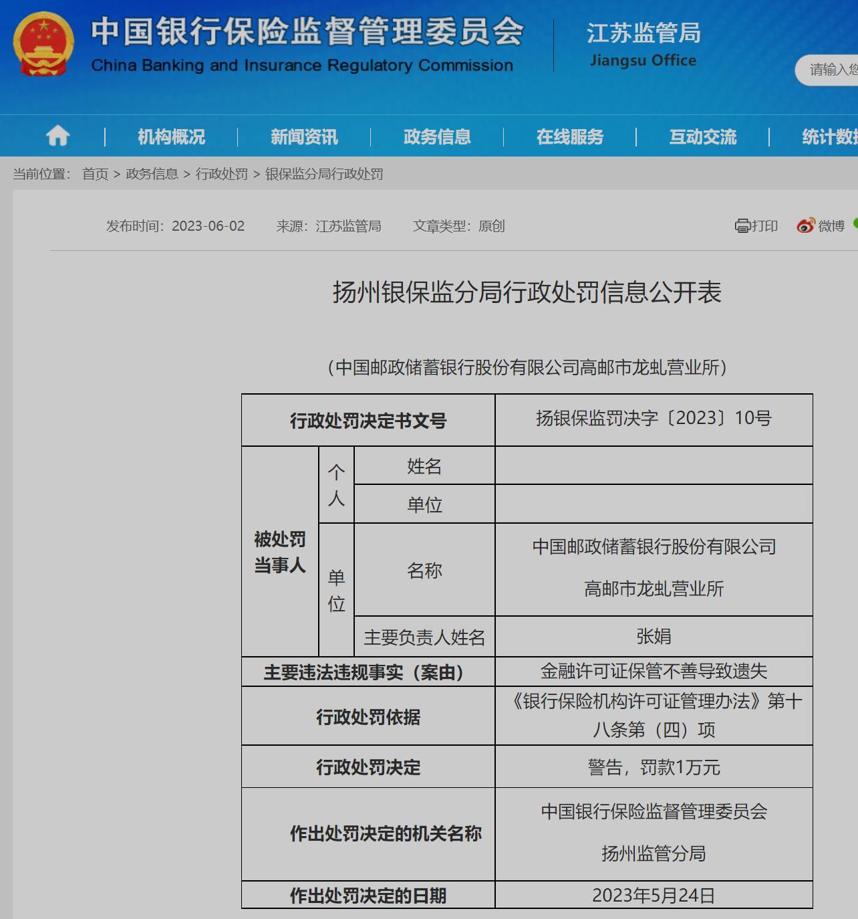Open the 机构概况 menu
The height and width of the screenshot is (919, 858).
pyautogui.click(x=171, y=137)
